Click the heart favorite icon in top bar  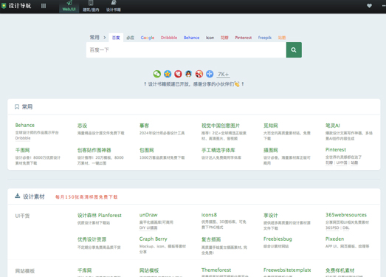click(369, 6)
